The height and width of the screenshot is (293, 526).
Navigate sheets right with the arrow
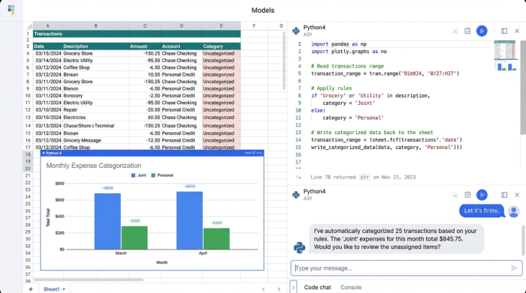[279, 289]
